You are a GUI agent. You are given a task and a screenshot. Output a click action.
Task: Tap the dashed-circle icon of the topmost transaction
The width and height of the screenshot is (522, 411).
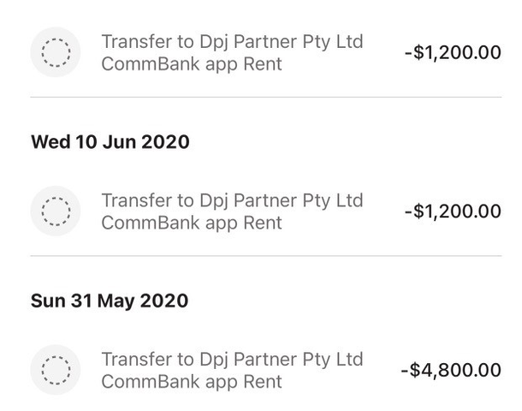point(56,52)
